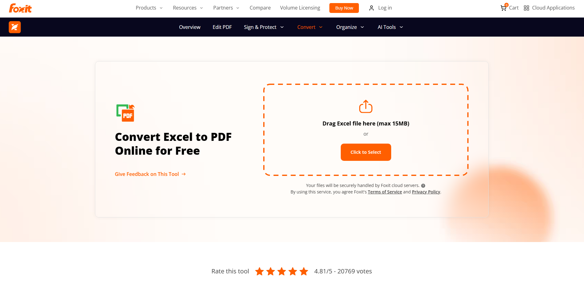Image resolution: width=584 pixels, height=290 pixels.
Task: Open Volume Licensing page
Action: (300, 8)
